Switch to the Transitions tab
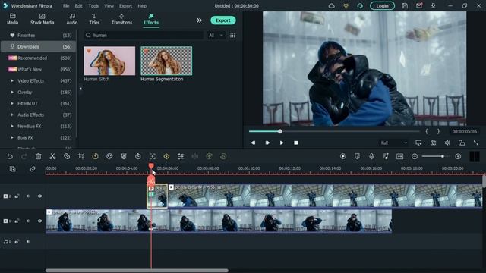The width and height of the screenshot is (486, 273). pyautogui.click(x=121, y=19)
